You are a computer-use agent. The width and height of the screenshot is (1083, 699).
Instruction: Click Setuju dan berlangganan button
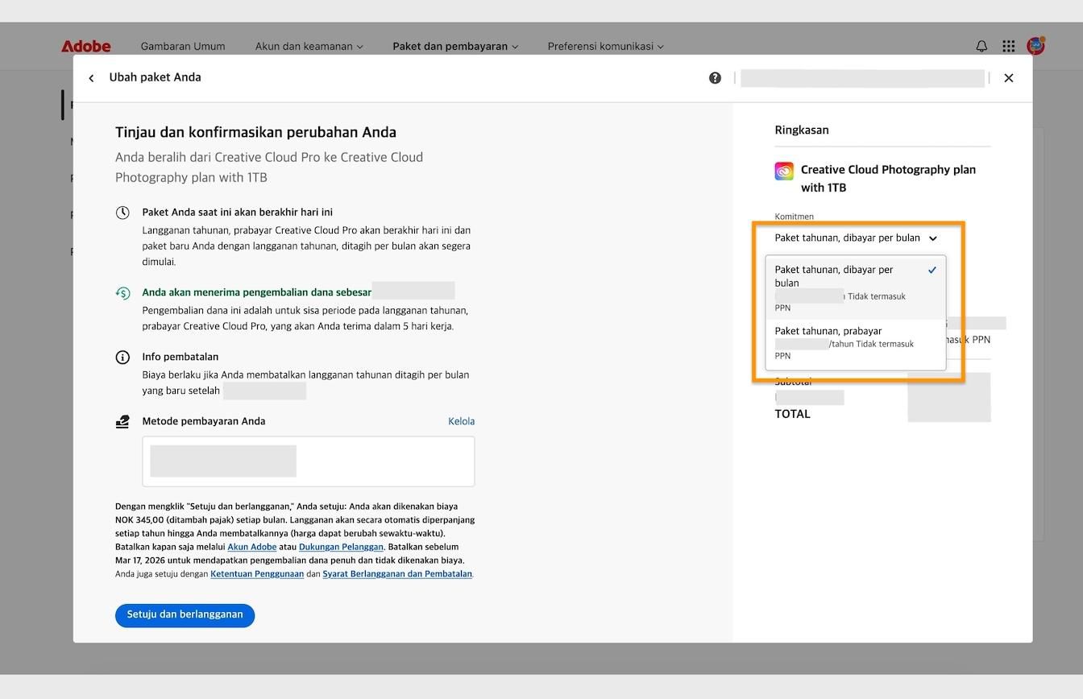[x=185, y=615]
